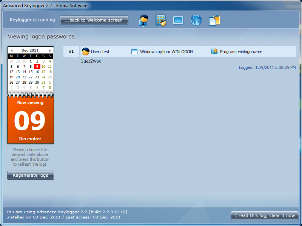Go to next month in calendar
This screenshot has height=226, width=302.
coord(50,50)
